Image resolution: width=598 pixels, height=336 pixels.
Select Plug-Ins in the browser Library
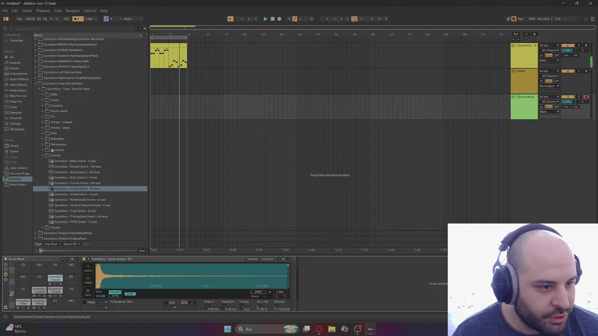(x=15, y=101)
